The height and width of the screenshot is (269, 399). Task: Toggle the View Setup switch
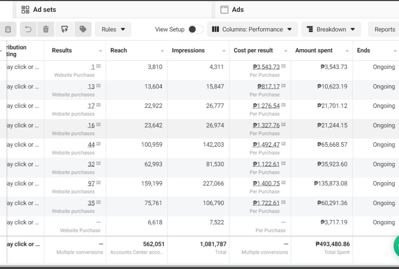coord(195,29)
